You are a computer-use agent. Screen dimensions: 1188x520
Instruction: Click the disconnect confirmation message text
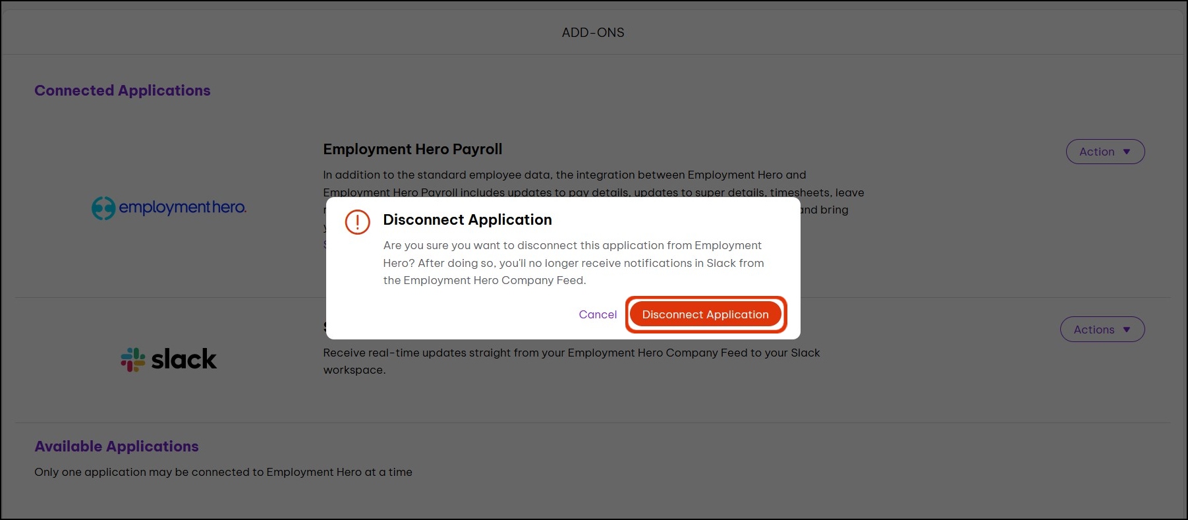pyautogui.click(x=573, y=262)
